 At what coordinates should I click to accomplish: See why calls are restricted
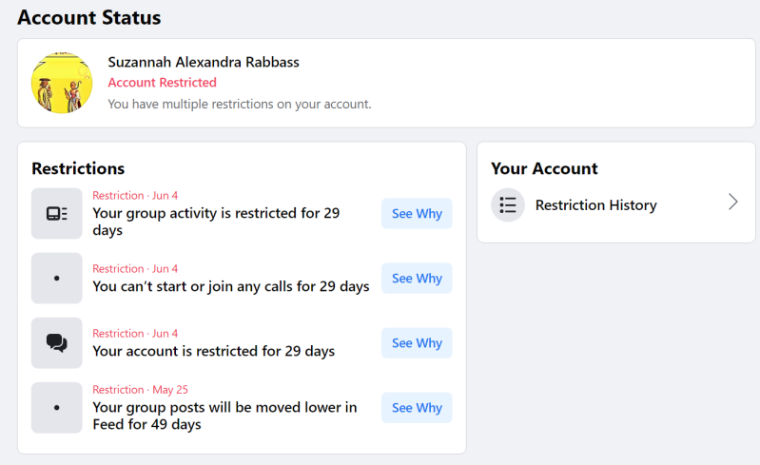pyautogui.click(x=417, y=279)
